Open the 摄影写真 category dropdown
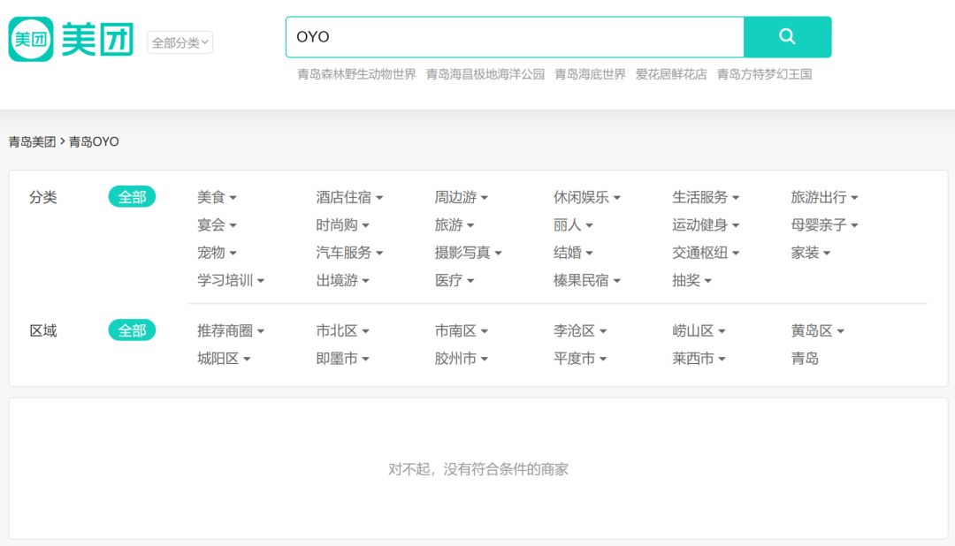955x546 pixels. tap(467, 253)
